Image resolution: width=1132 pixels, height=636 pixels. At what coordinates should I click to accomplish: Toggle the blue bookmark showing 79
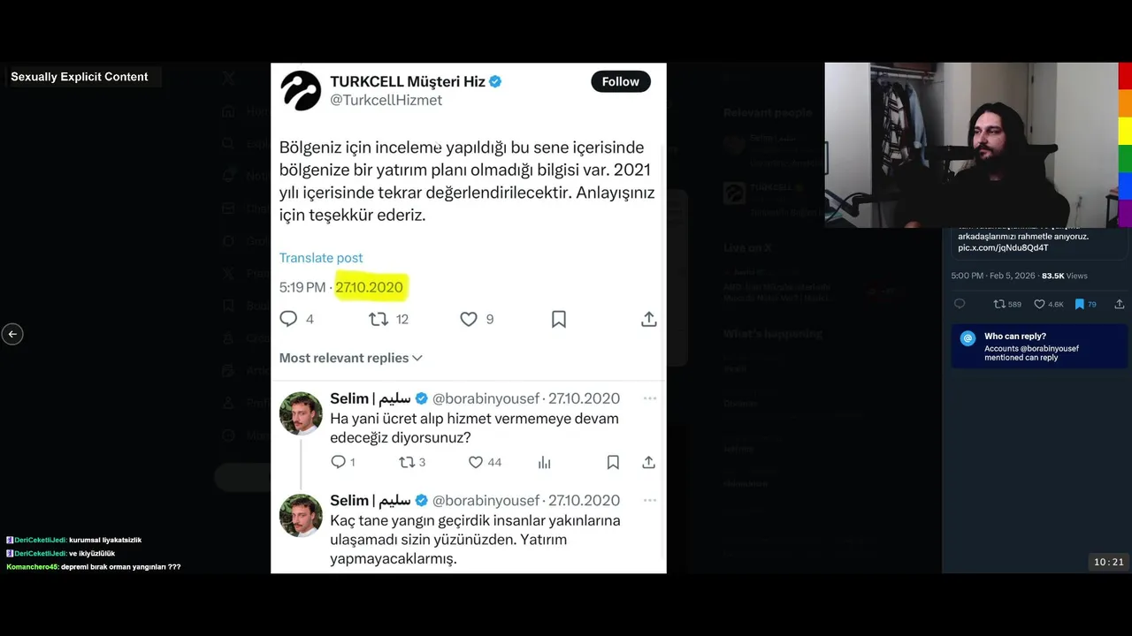(1079, 304)
